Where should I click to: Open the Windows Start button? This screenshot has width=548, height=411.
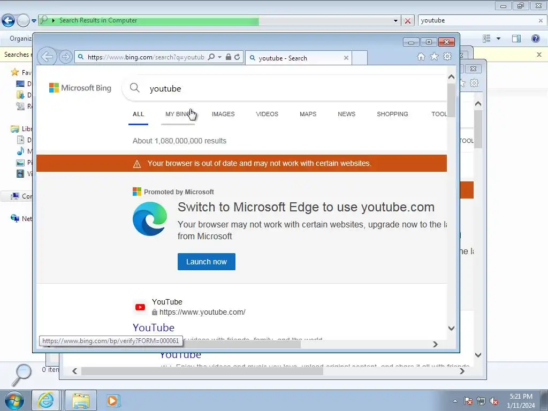(x=14, y=400)
